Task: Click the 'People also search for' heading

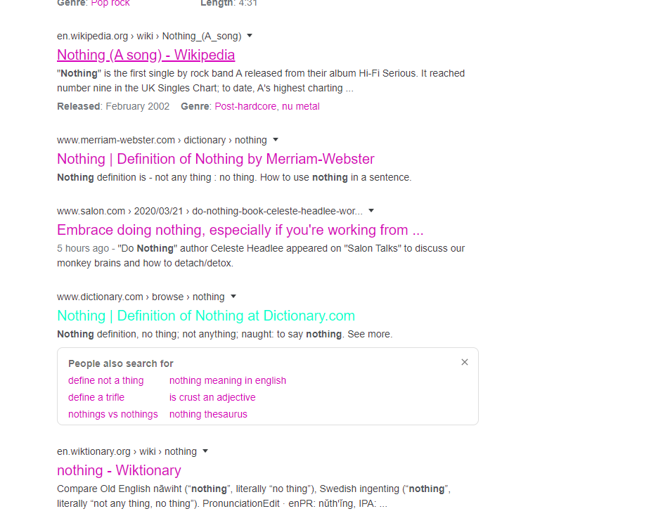Action: point(121,363)
